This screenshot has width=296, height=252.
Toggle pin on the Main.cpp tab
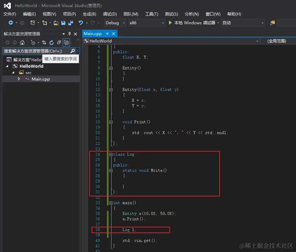(107, 34)
